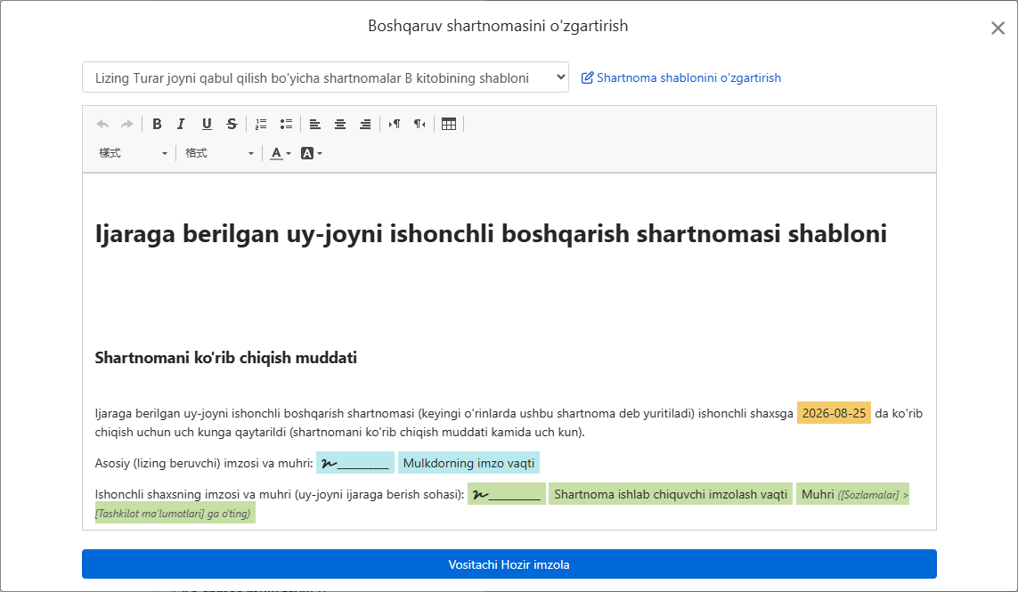Click the green trustee signature placeholder

click(507, 494)
